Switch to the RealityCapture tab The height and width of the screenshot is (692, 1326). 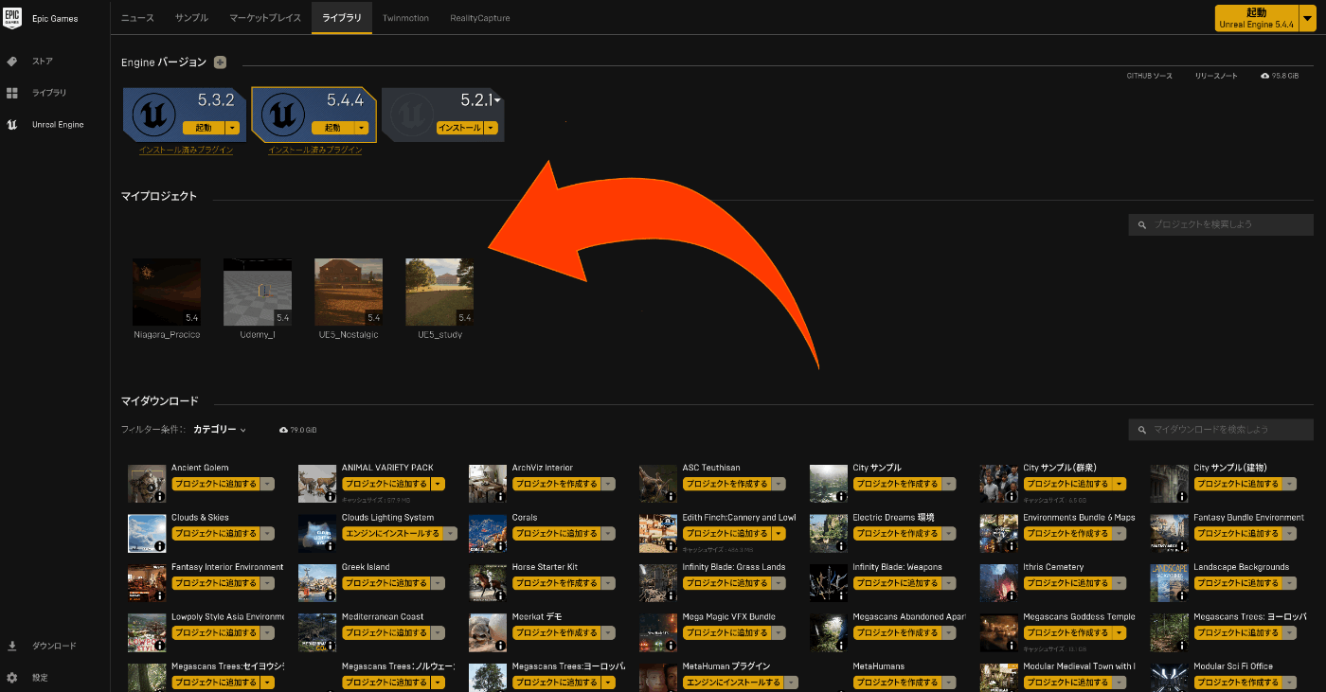click(480, 18)
